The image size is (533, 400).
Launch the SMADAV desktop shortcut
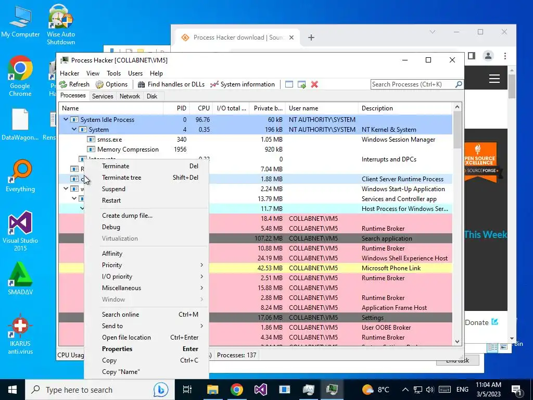(x=20, y=278)
